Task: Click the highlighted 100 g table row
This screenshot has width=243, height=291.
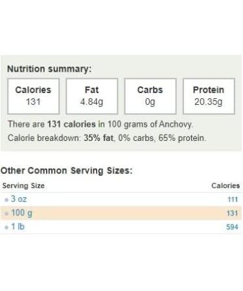Action: [121, 213]
